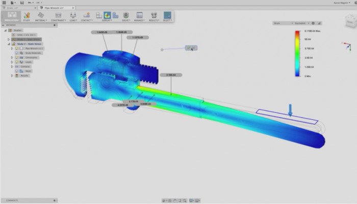Close the Brake document tab
Screen dimensions: 357x204
[35, 8]
